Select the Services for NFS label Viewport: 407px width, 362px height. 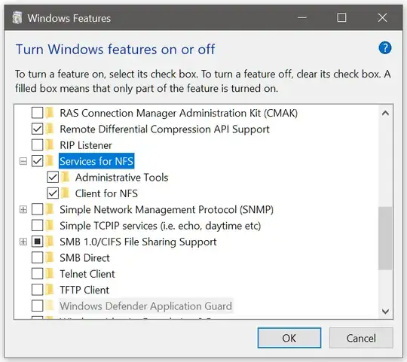click(96, 161)
